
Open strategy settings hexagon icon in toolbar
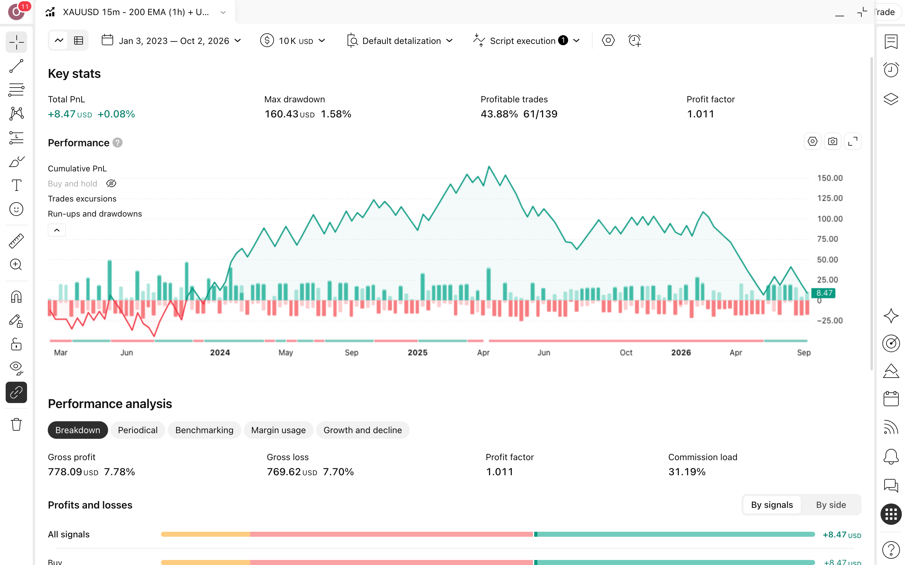click(x=608, y=40)
